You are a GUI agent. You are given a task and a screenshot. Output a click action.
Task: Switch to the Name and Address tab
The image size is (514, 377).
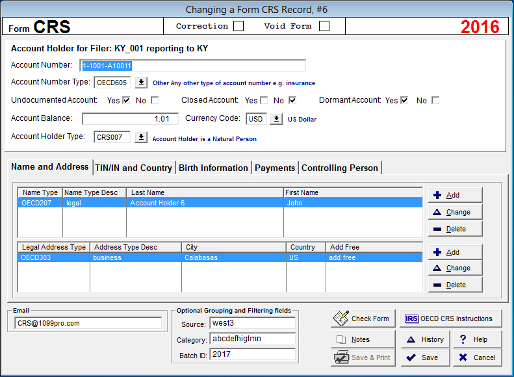(49, 167)
